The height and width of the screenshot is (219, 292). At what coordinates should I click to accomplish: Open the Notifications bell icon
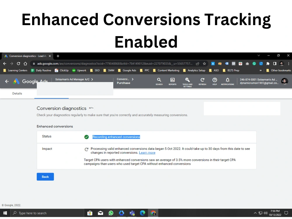(227, 81)
